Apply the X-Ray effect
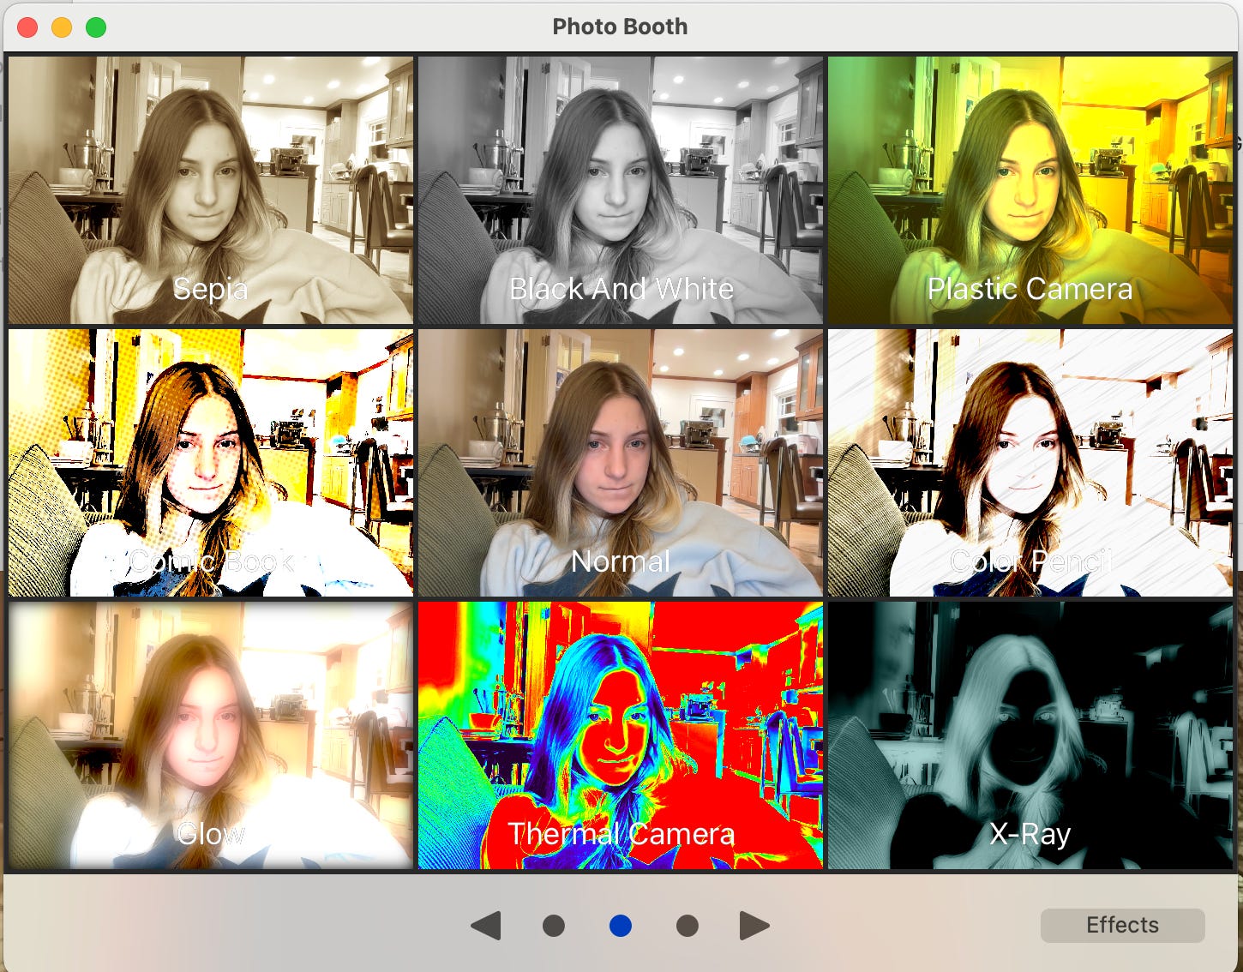The width and height of the screenshot is (1243, 972). [x=1030, y=735]
